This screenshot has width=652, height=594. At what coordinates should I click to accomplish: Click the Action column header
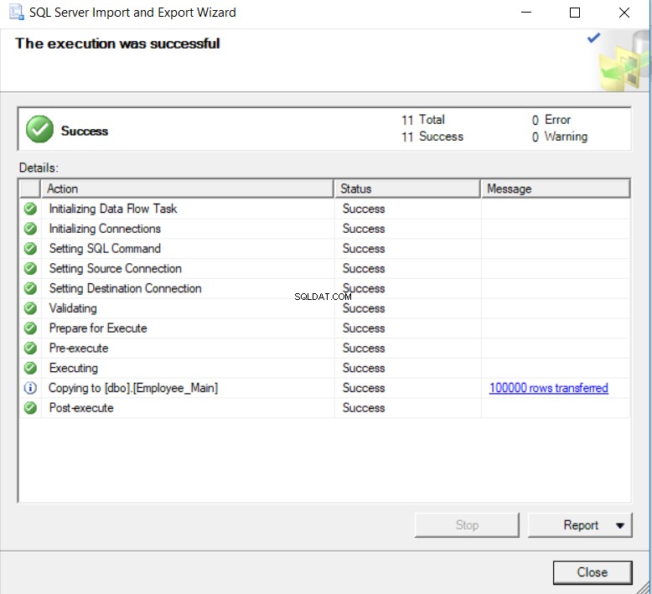coord(187,189)
